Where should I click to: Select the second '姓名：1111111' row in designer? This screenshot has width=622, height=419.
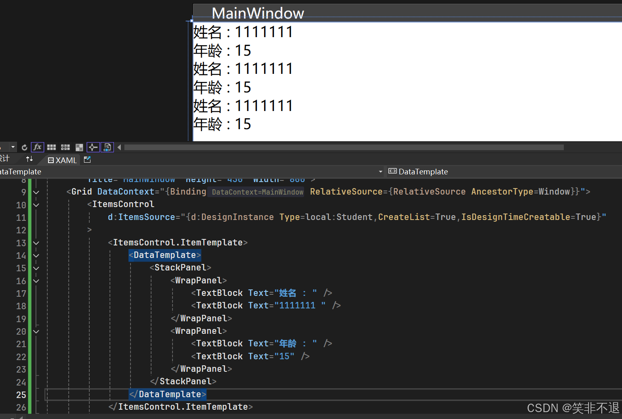(243, 69)
